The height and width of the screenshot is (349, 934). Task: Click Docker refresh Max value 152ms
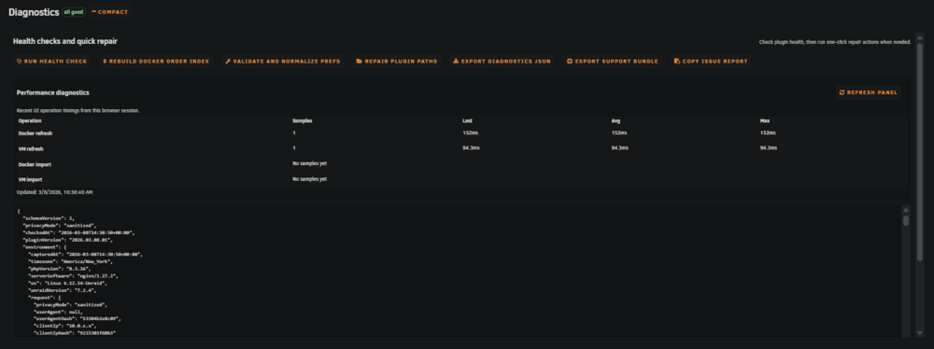[x=768, y=133]
